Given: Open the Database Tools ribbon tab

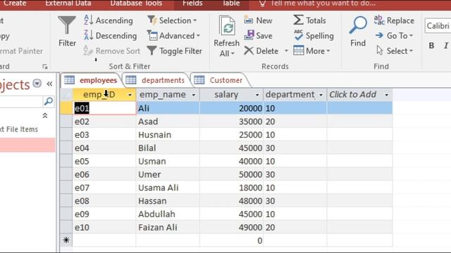Looking at the screenshot, I should click(136, 3).
